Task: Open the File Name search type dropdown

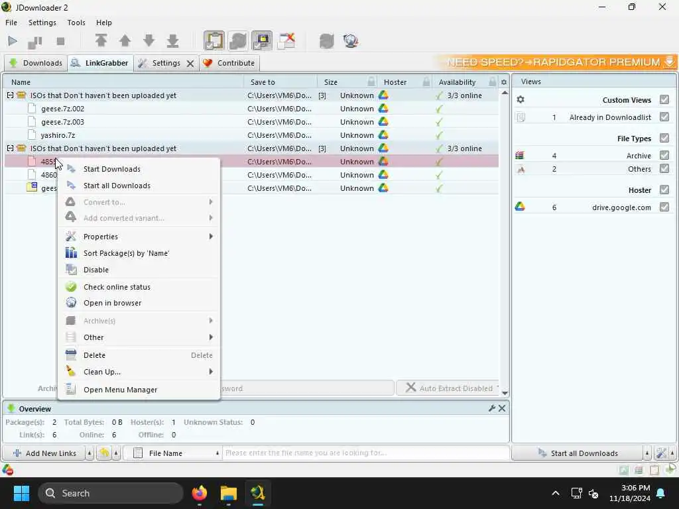Action: click(x=173, y=453)
